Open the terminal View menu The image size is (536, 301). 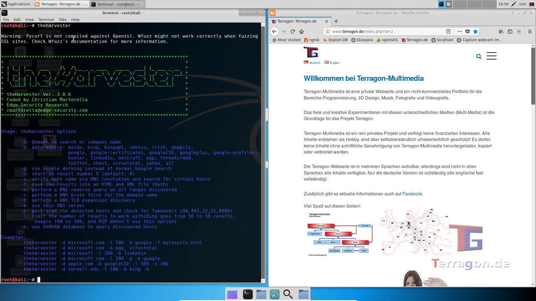coord(30,20)
